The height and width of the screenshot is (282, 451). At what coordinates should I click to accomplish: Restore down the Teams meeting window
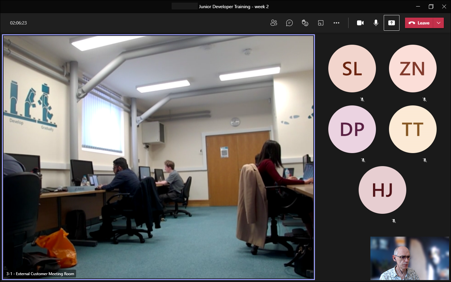point(431,7)
